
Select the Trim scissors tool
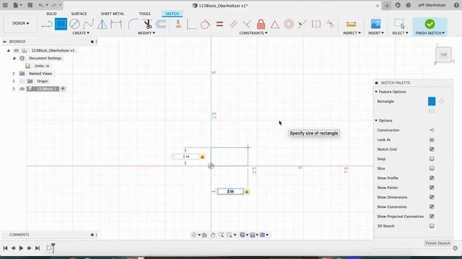coord(147,24)
